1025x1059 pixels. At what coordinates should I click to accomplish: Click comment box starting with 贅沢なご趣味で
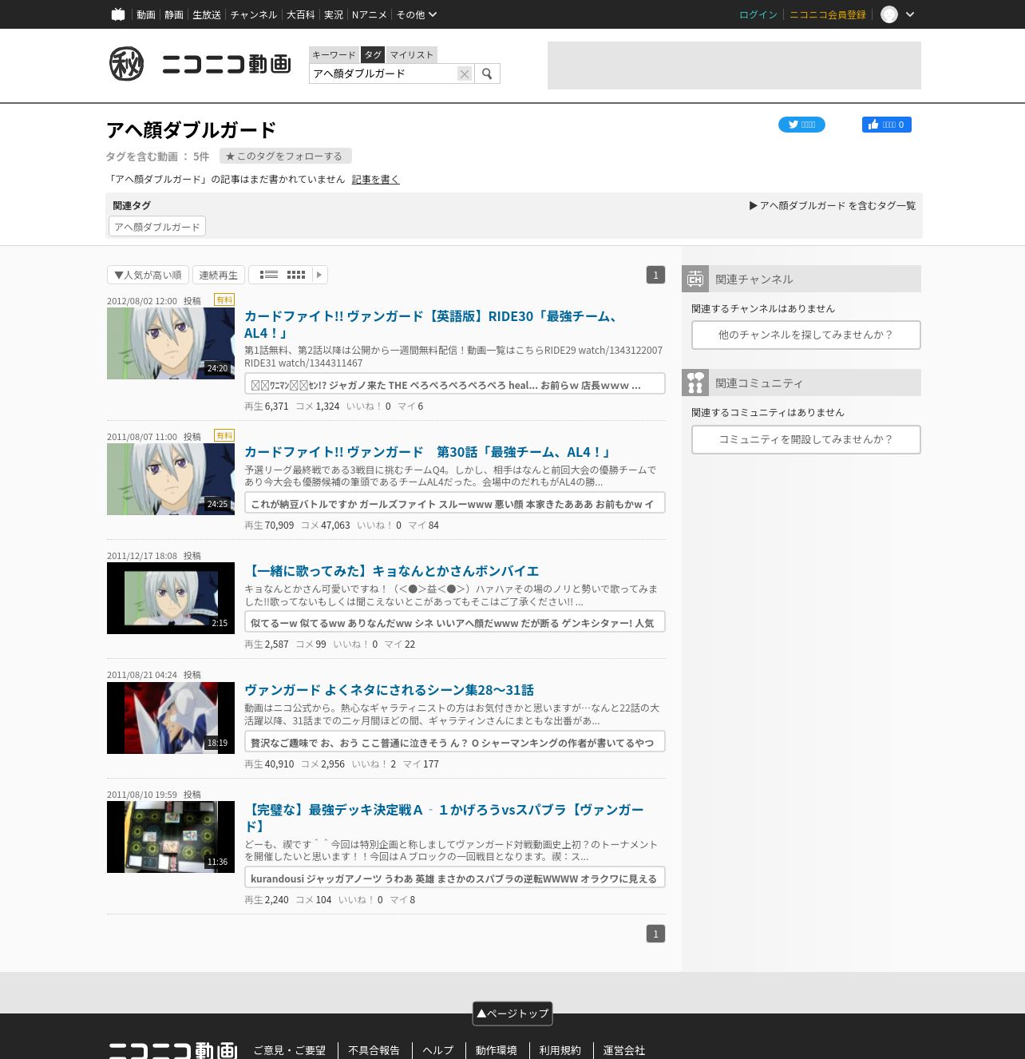coord(455,742)
